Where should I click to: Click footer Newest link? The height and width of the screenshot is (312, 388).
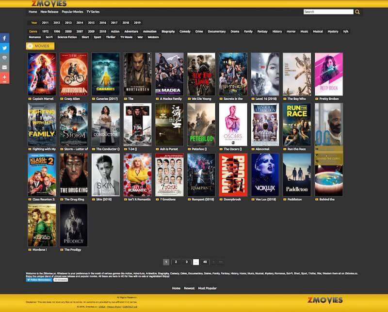189,288
